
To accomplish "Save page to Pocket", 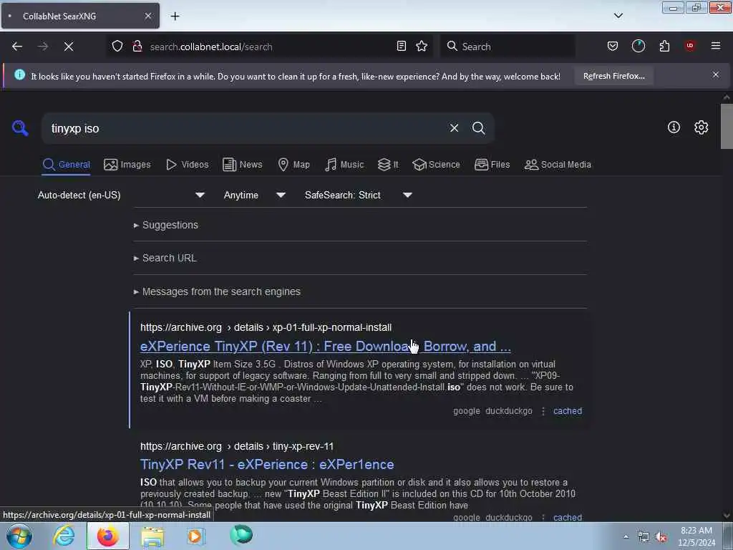I will pyautogui.click(x=613, y=46).
